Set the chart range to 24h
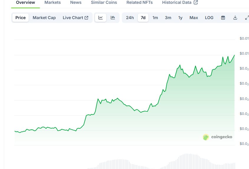 click(130, 18)
